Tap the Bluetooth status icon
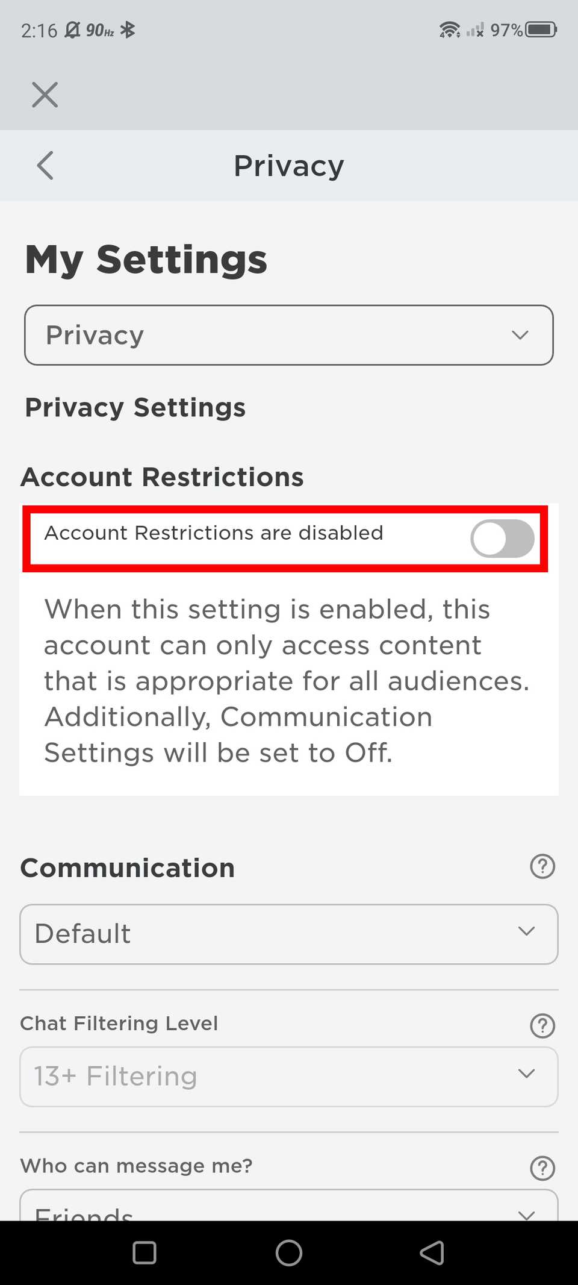The width and height of the screenshot is (578, 1285). point(129,29)
